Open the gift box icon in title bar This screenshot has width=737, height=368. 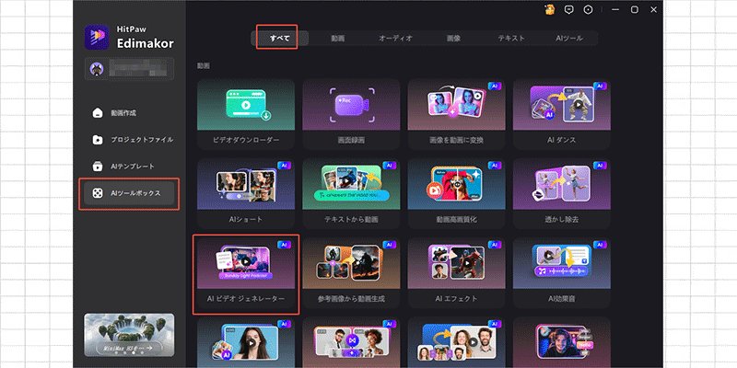click(549, 9)
